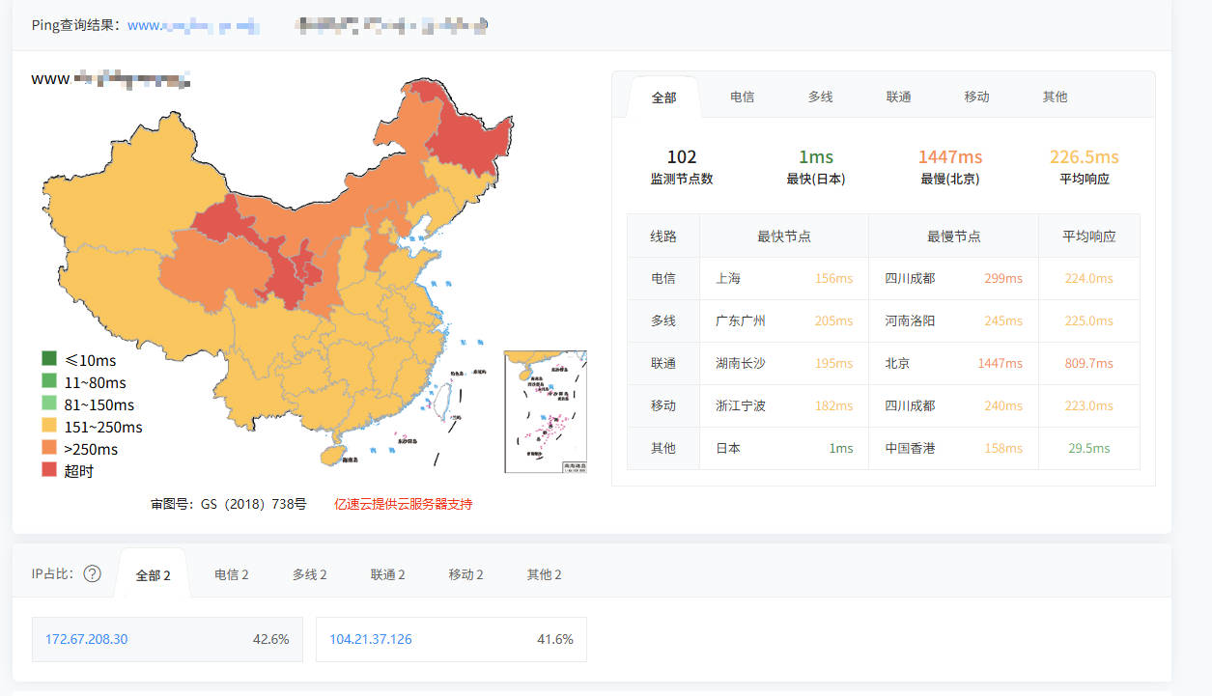Click the dark green ≤10ms legend swatch

tap(48, 359)
